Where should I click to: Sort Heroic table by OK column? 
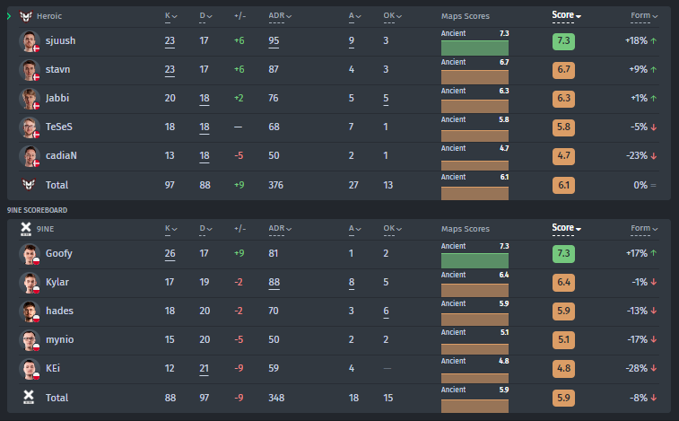392,16
